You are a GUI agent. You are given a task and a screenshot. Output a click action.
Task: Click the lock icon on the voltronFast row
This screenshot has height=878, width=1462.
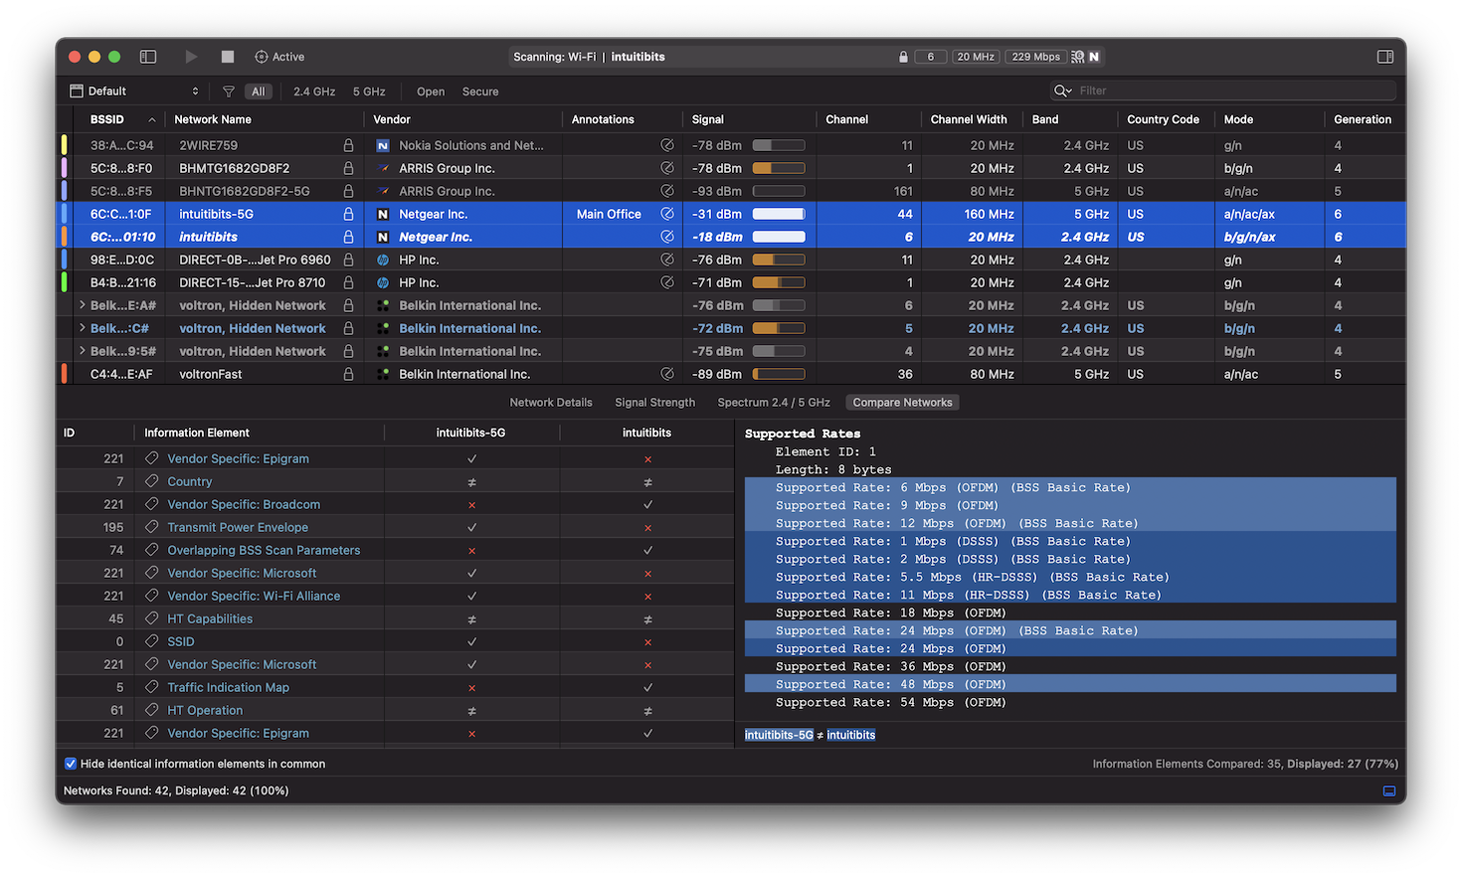point(348,374)
